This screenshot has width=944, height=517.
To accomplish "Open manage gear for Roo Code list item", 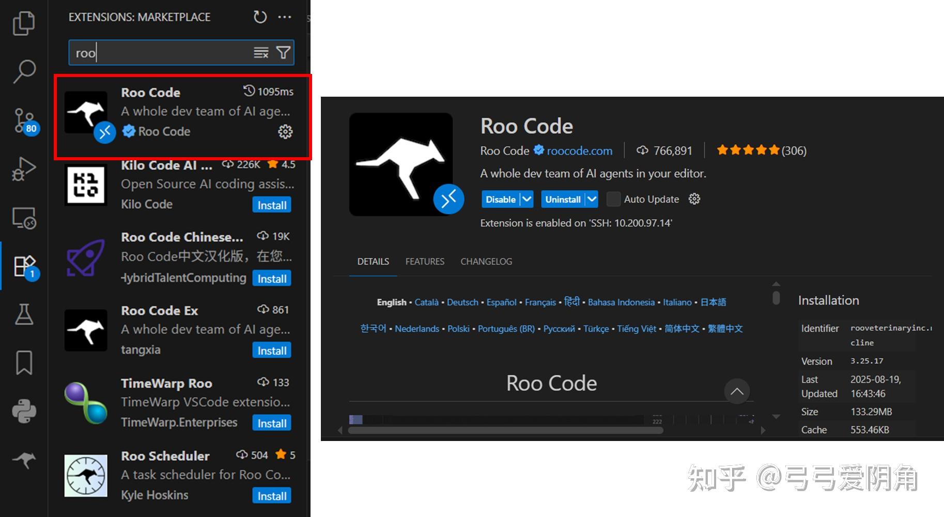I will coord(285,132).
